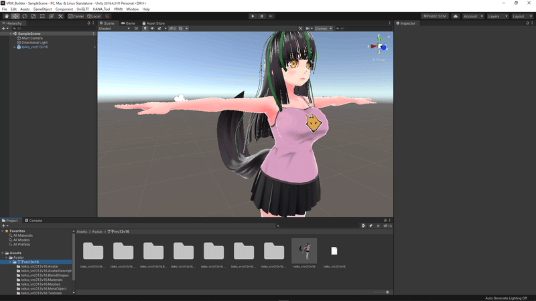Image resolution: width=536 pixels, height=301 pixels.
Task: Select the Scale tool
Action: (x=33, y=16)
